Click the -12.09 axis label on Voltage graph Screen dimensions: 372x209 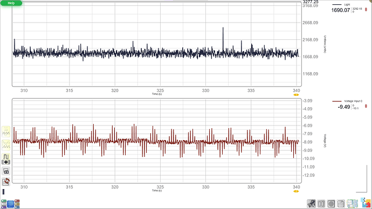pyautogui.click(x=308, y=175)
